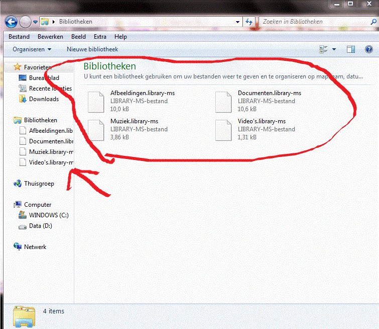The width and height of the screenshot is (379, 329).
Task: Open the Afbeeldingen.library-ms file icon
Action: point(96,102)
